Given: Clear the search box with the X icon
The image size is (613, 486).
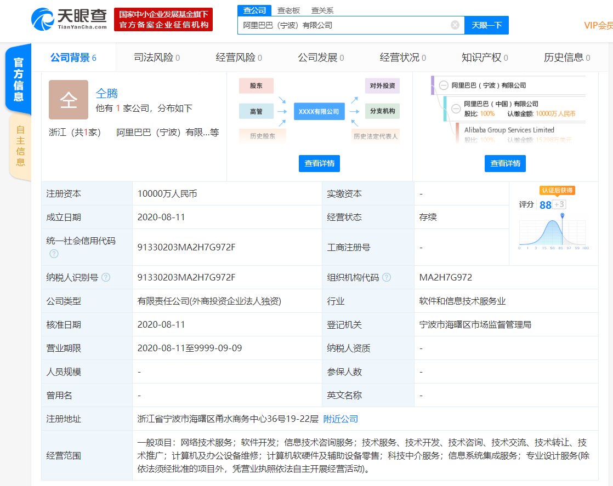Looking at the screenshot, I should click(455, 25).
